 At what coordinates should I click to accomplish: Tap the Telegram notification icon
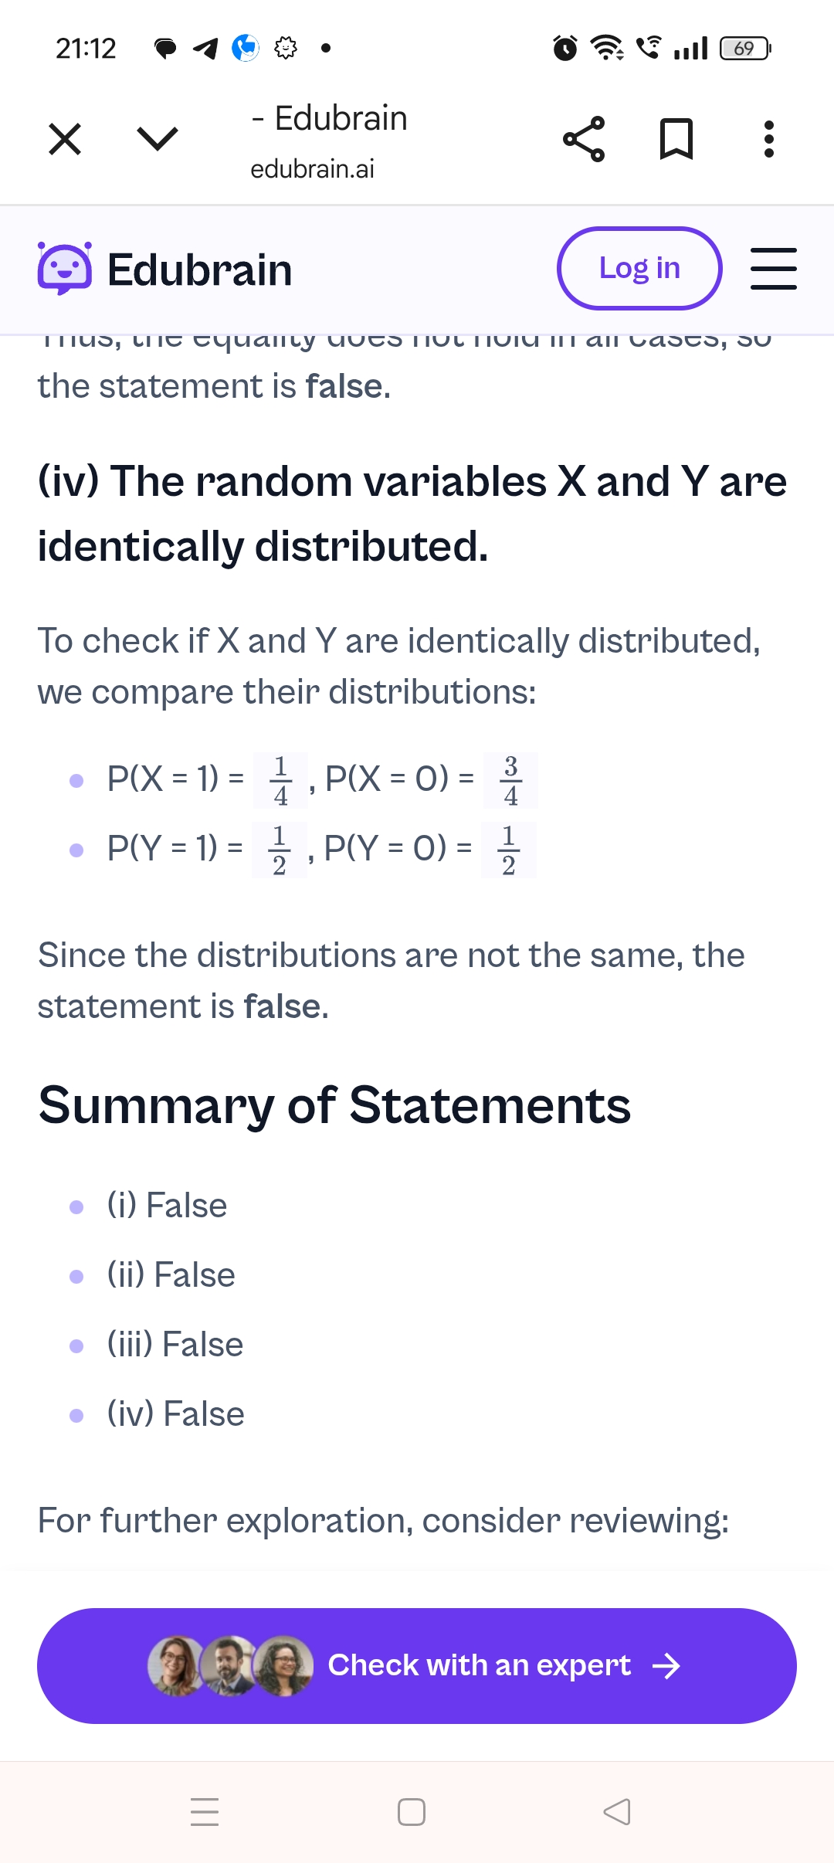[x=205, y=49]
